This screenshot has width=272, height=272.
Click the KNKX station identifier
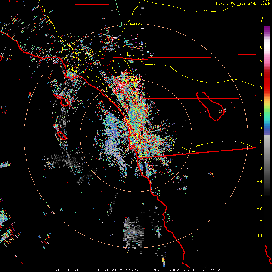point(174,270)
